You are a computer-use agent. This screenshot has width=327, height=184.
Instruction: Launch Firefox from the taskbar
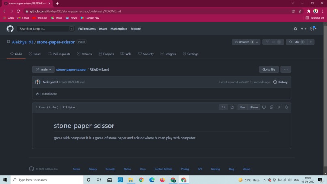(162, 180)
